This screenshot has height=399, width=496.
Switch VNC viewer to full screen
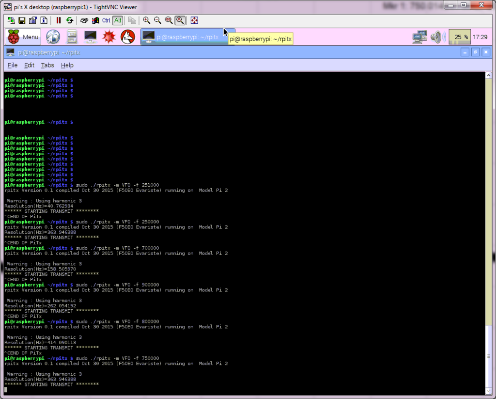click(x=194, y=20)
